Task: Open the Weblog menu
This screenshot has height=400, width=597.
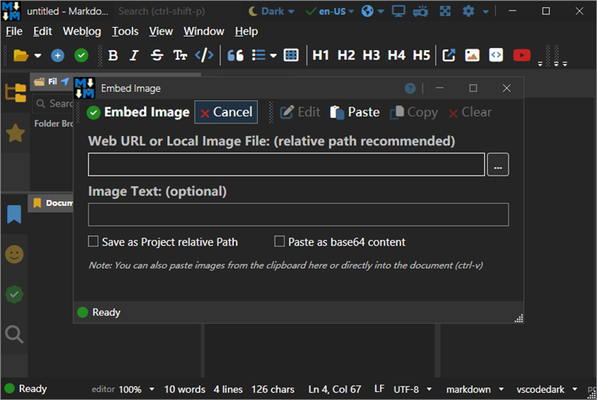Action: click(x=82, y=31)
